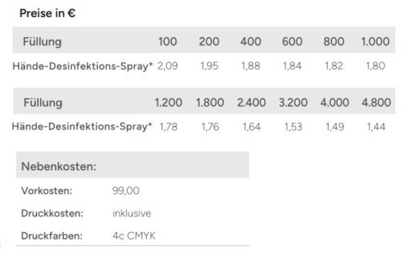
Task: Click the 1,80 price cell
Action: point(375,66)
